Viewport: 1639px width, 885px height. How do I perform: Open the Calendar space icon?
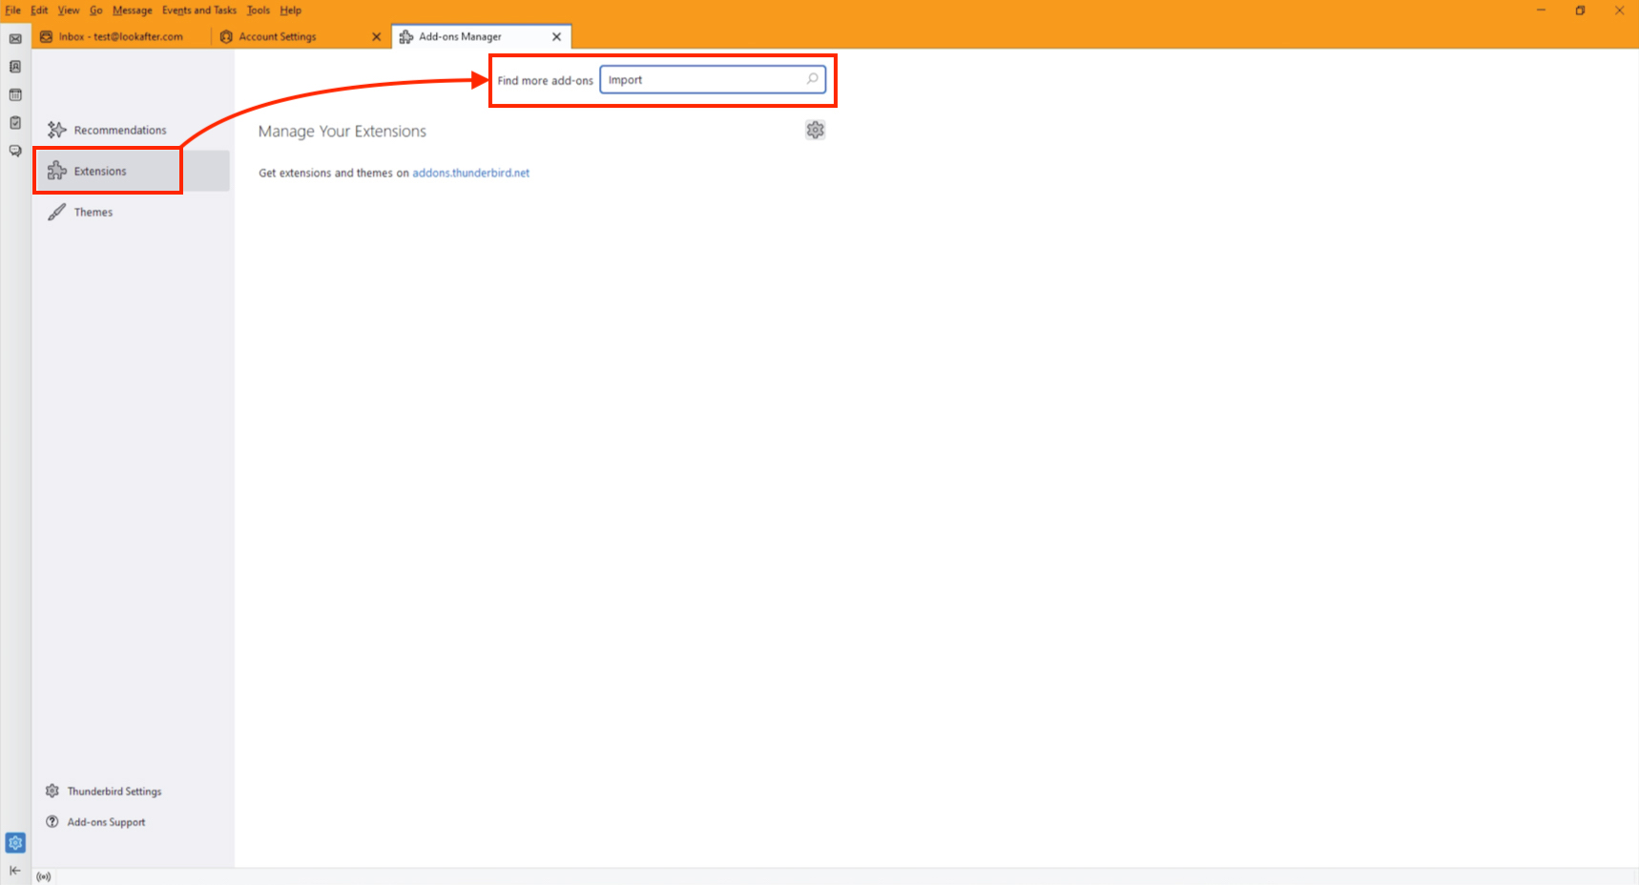click(x=15, y=94)
